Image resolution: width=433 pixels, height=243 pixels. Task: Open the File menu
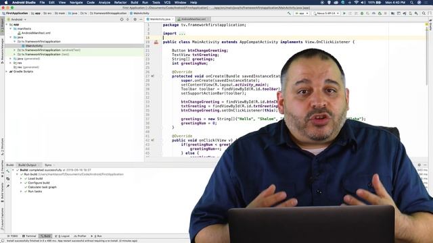click(42, 3)
